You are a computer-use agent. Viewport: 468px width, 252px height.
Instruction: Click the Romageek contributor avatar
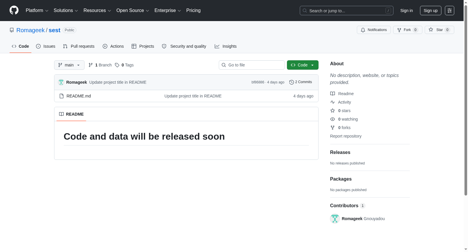point(335,219)
